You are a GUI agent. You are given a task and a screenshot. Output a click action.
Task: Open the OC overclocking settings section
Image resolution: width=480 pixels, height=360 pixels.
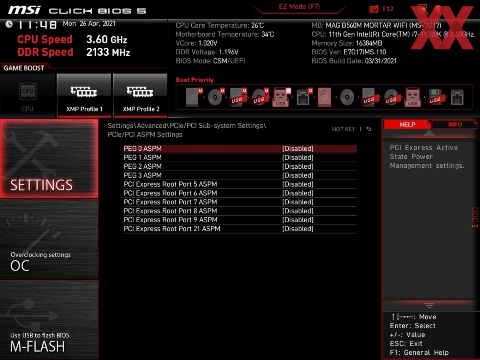click(49, 240)
